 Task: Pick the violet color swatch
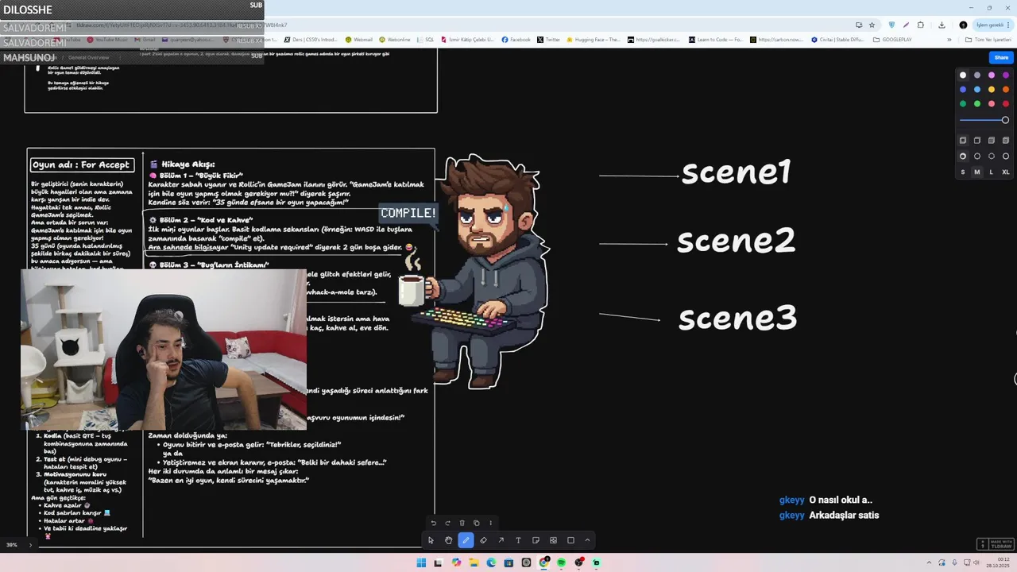(1006, 75)
